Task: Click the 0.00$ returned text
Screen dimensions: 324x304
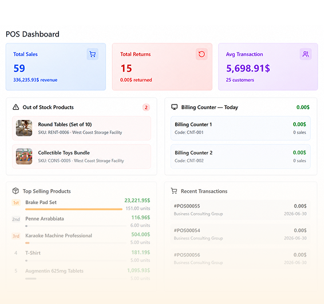Action: point(136,80)
